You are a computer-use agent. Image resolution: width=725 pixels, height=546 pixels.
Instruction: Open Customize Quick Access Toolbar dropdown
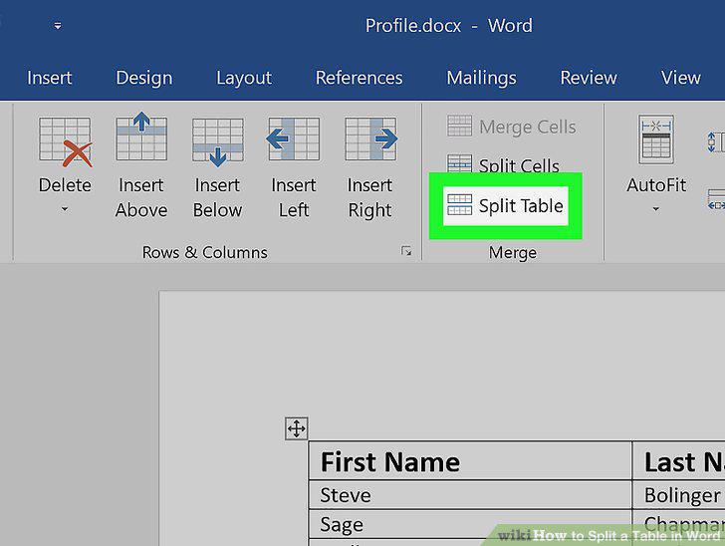58,26
